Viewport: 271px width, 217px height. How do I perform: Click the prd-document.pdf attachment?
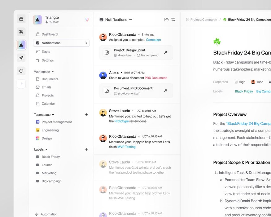(x=127, y=93)
